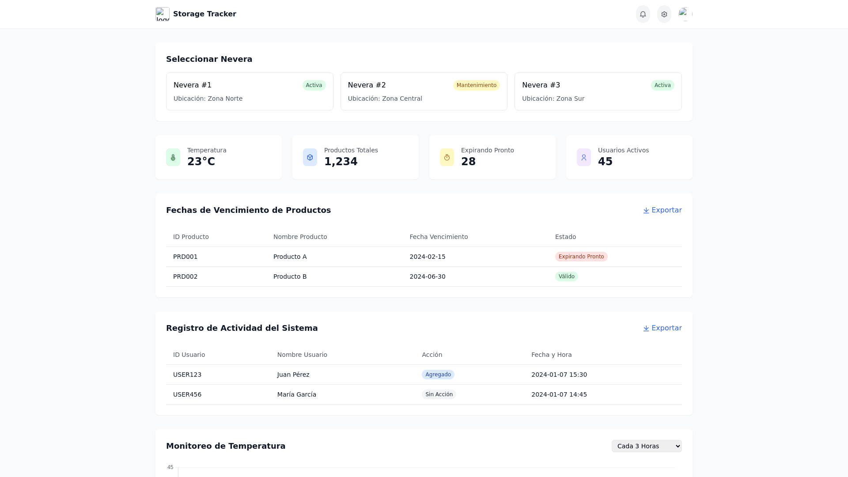Open settings via the gear icon
Screen dimensions: 848x477
pos(664,14)
